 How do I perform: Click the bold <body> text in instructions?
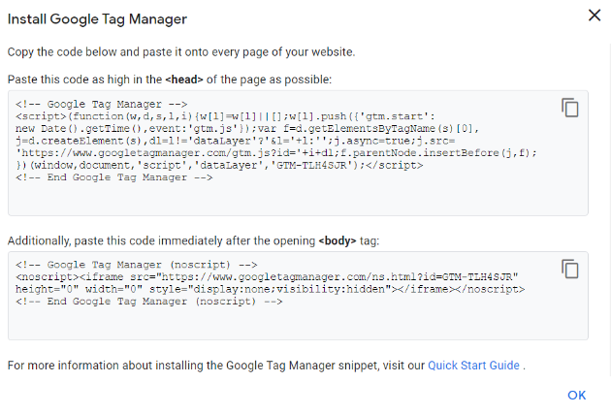(338, 240)
